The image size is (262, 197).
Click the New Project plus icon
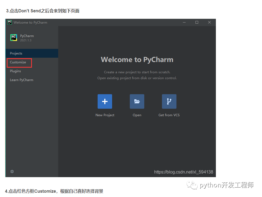tap(105, 101)
